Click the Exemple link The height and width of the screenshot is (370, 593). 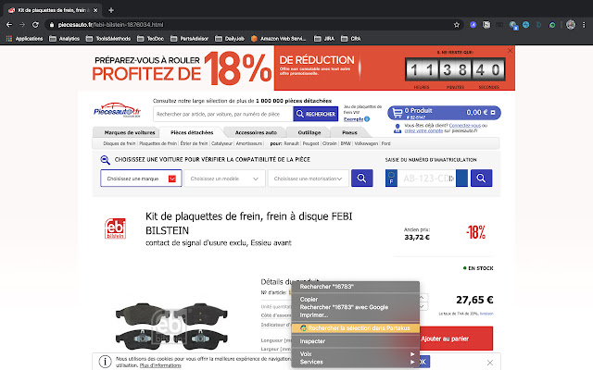click(353, 119)
